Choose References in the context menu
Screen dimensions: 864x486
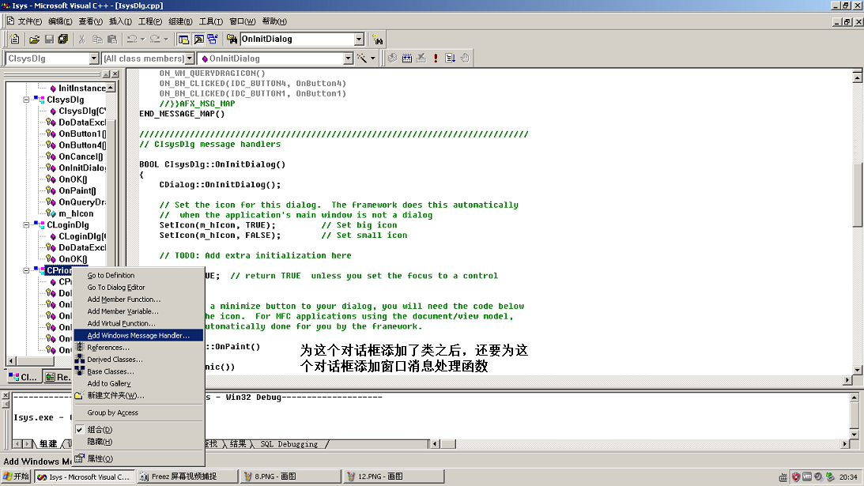click(x=138, y=348)
